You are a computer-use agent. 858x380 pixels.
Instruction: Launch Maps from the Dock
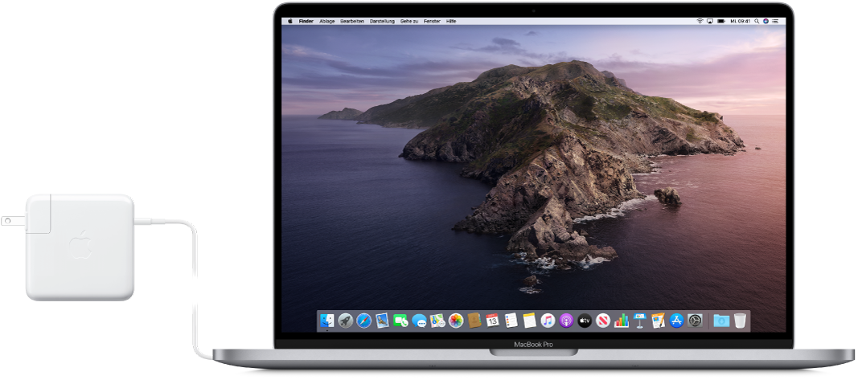(437, 321)
